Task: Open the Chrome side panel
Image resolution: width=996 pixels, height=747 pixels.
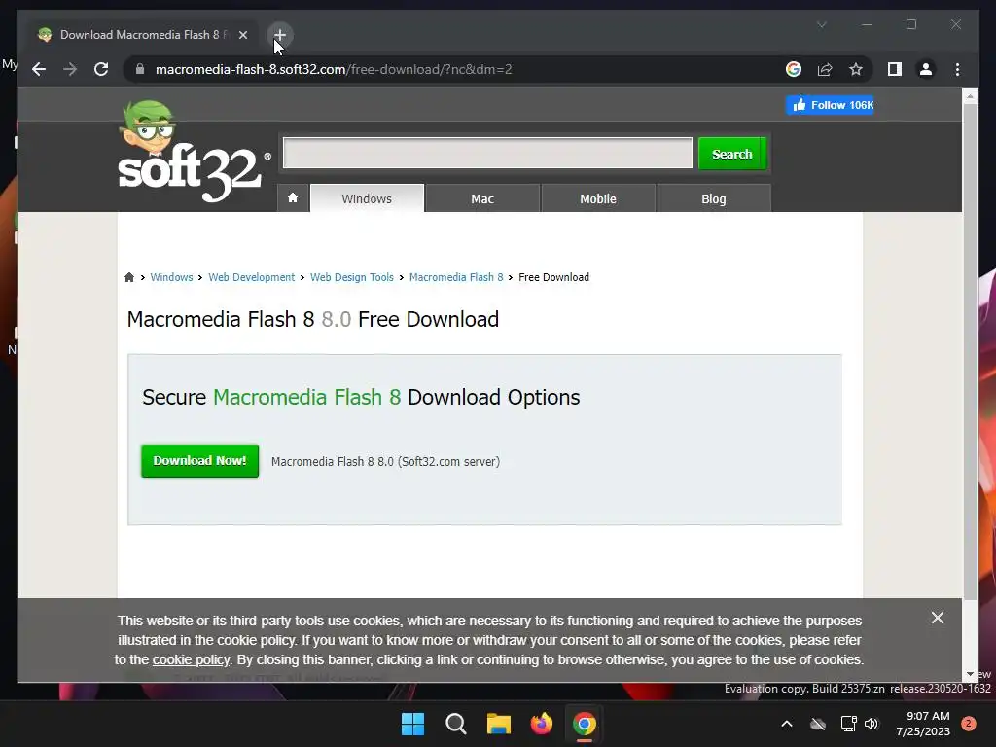Action: (895, 69)
